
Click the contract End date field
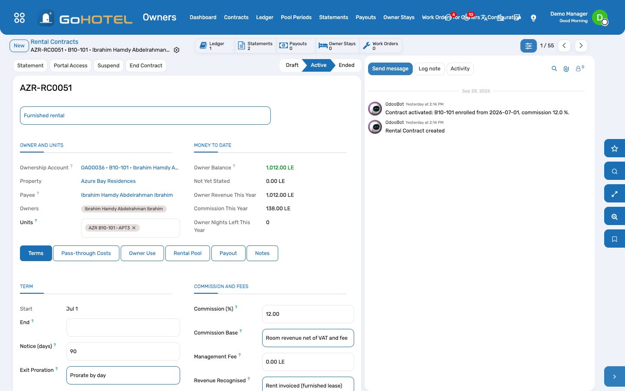click(123, 328)
